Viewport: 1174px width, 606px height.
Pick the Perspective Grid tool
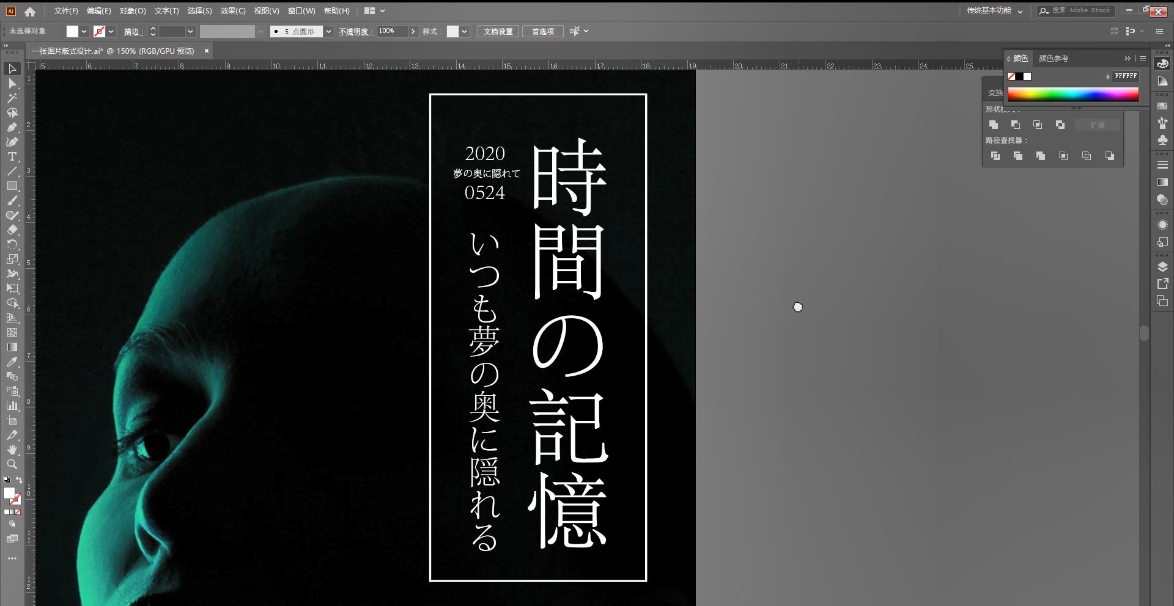pos(12,318)
